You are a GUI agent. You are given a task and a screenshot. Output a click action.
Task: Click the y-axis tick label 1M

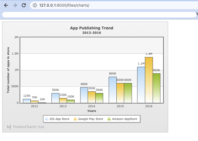coord(16,70)
